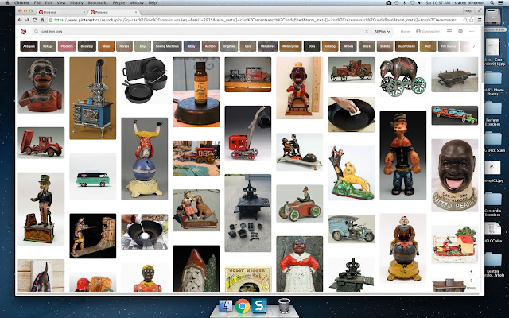Open the Pinterest categories menu icon
This screenshot has height=318, width=509.
click(449, 32)
